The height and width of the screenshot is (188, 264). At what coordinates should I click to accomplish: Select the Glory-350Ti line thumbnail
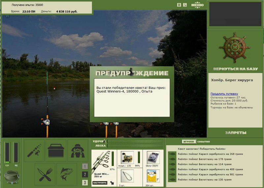click(153, 158)
